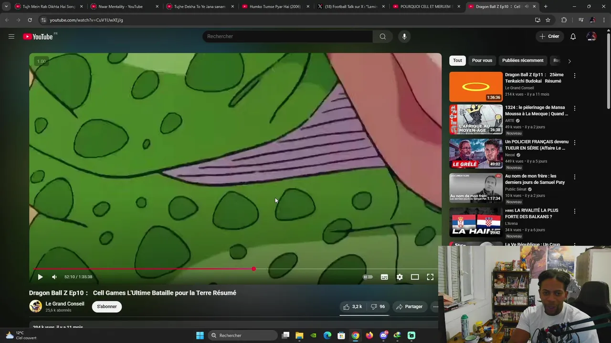Click Créer button
The height and width of the screenshot is (343, 611).
549,36
